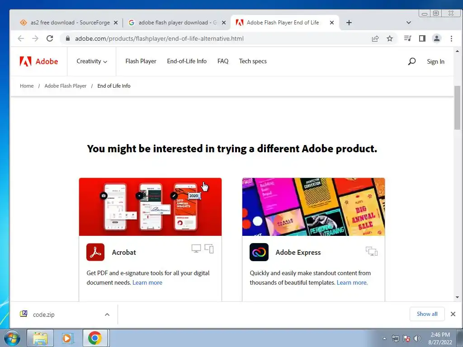Open the Chrome profile avatar

coord(437,38)
